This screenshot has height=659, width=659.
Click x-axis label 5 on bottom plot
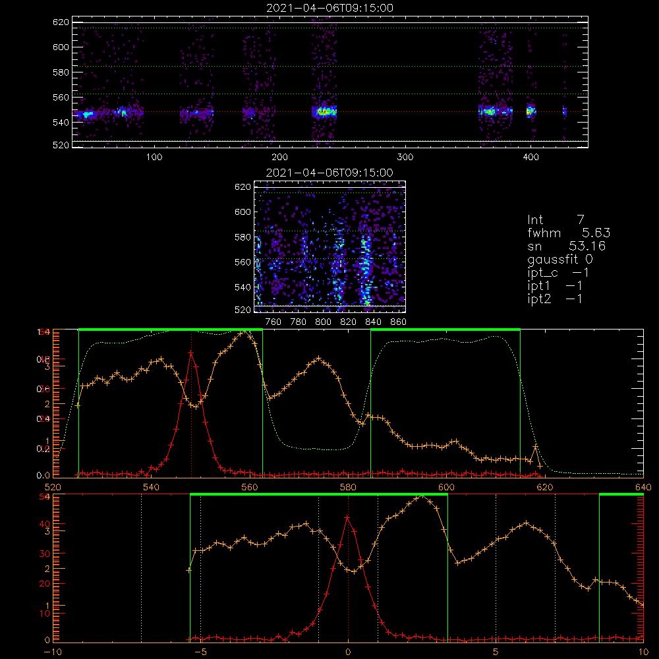496,652
